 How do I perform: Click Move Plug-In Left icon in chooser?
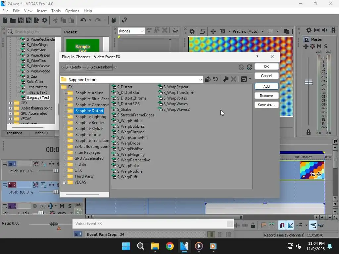point(241,67)
